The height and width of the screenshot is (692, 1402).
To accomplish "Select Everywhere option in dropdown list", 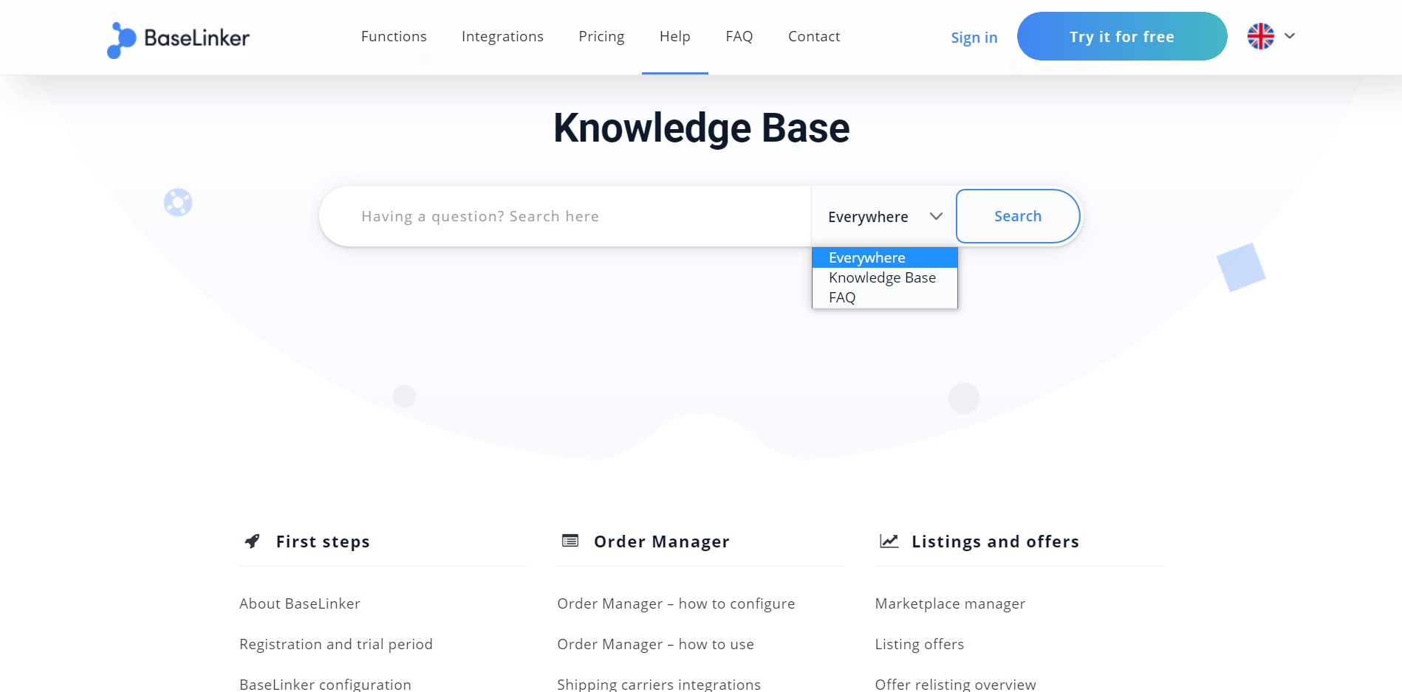I will click(885, 257).
